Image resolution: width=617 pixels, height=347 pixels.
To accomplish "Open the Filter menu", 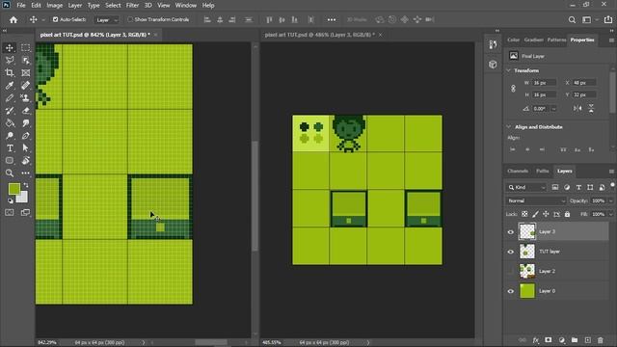I will click(x=132, y=6).
